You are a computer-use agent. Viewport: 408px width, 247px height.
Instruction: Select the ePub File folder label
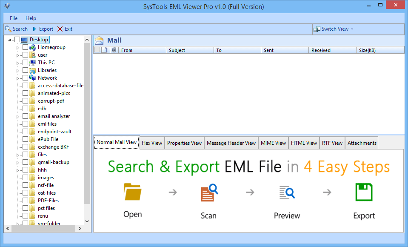click(48, 139)
